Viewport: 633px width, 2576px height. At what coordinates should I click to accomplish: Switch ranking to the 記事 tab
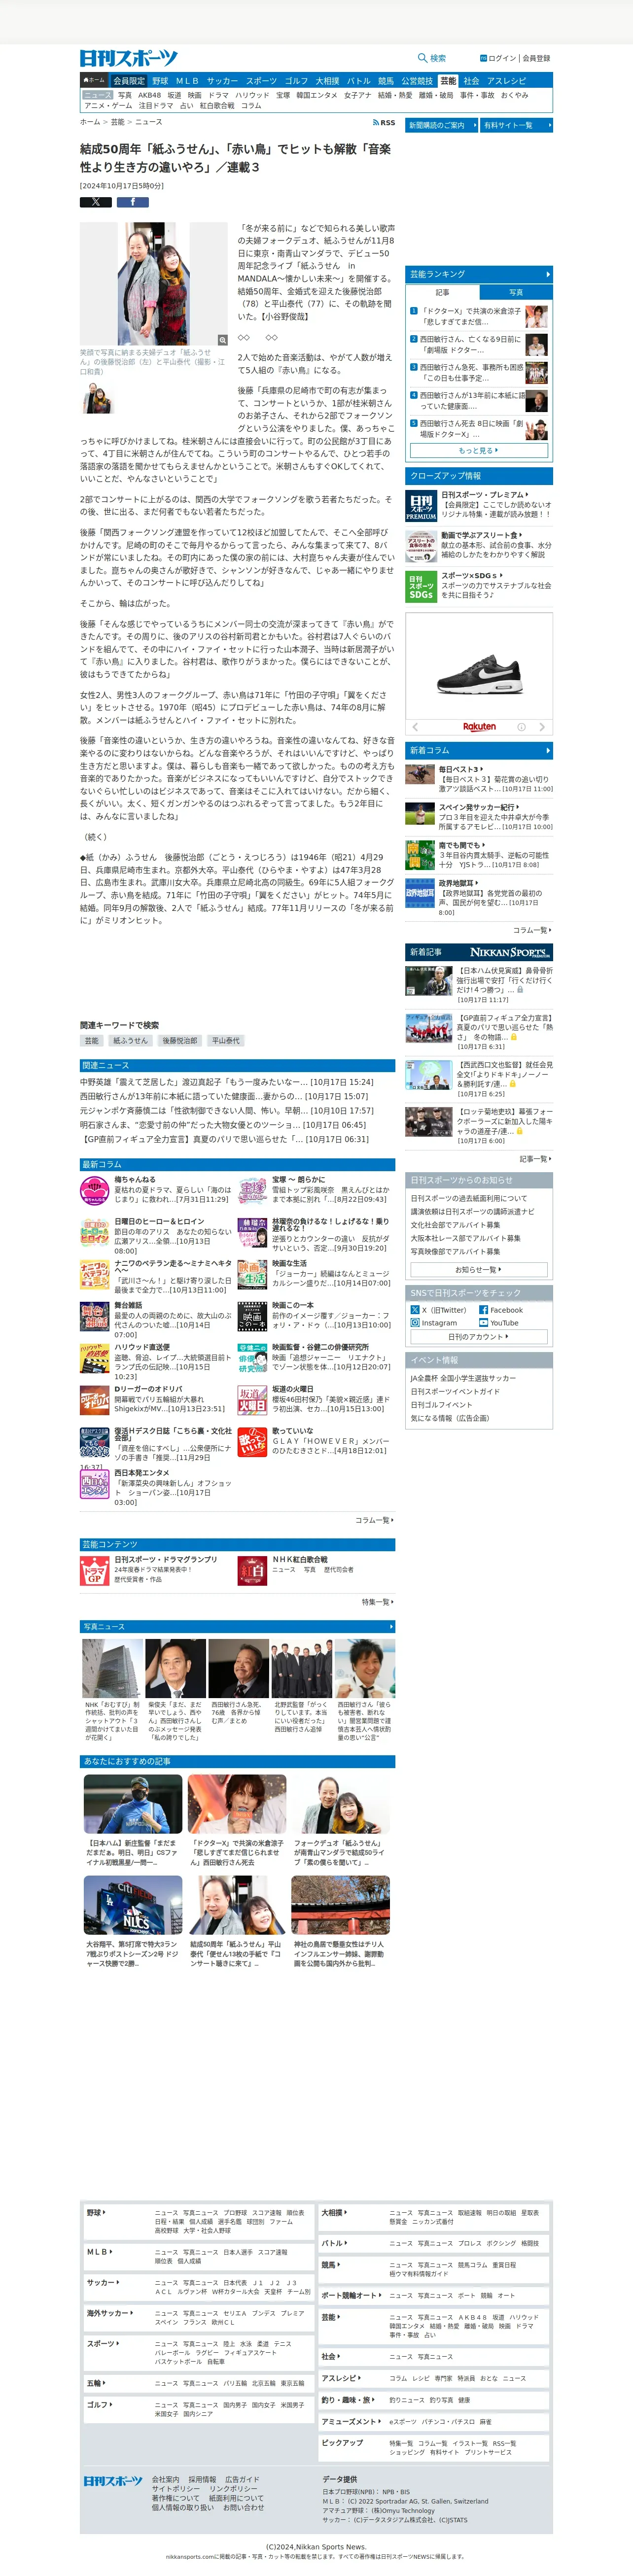click(x=442, y=292)
